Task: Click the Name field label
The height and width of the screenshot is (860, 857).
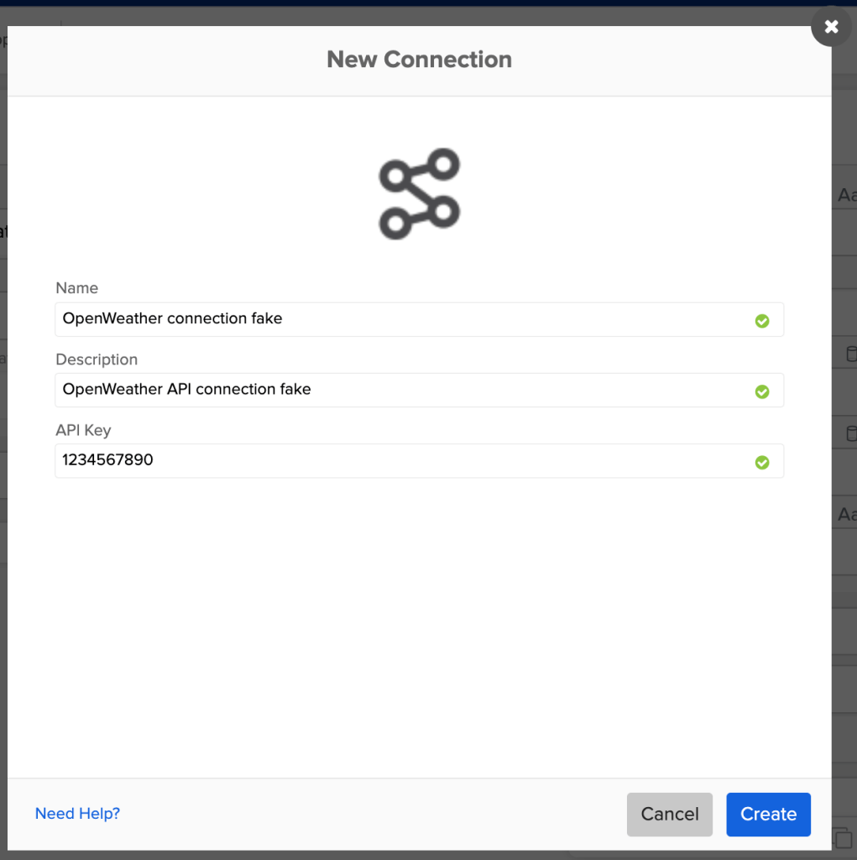Action: [x=76, y=288]
